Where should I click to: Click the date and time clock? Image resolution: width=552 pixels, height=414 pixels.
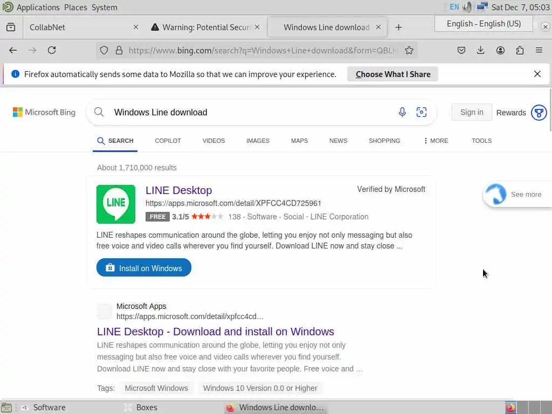click(x=520, y=8)
